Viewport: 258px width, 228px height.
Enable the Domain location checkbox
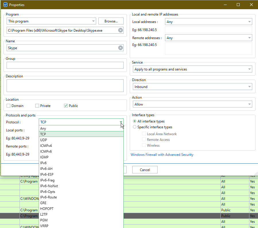pyautogui.click(x=9, y=106)
